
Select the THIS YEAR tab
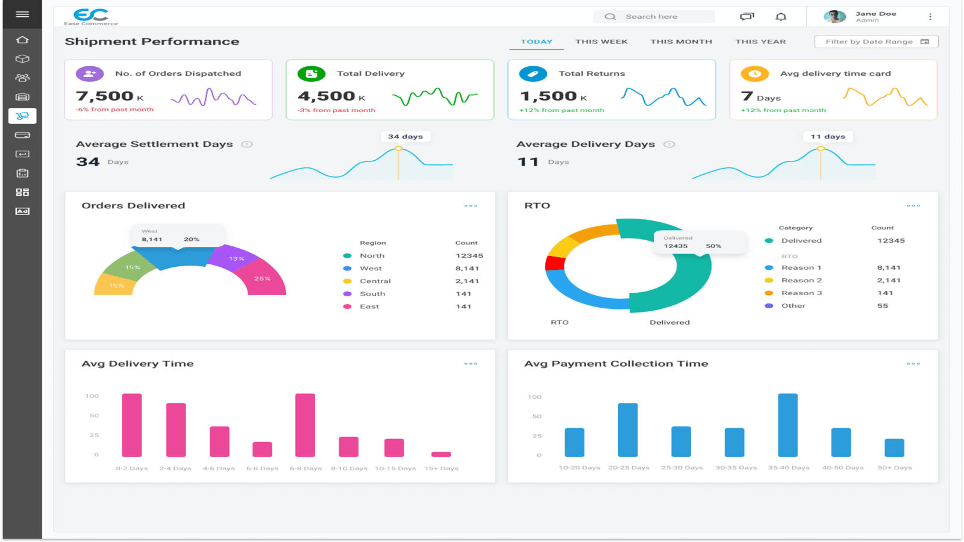(x=760, y=42)
